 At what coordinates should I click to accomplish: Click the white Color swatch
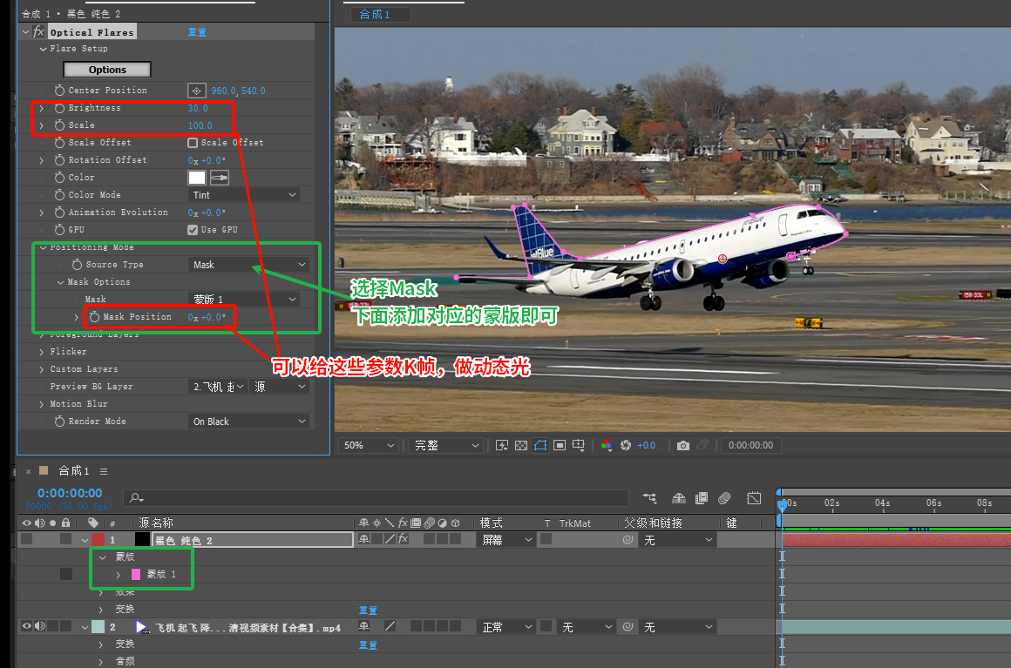tap(197, 177)
